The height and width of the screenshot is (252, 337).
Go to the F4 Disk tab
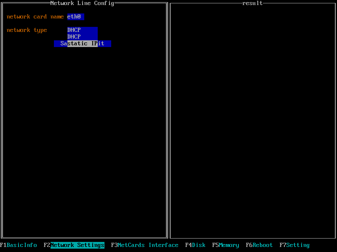tap(195, 245)
